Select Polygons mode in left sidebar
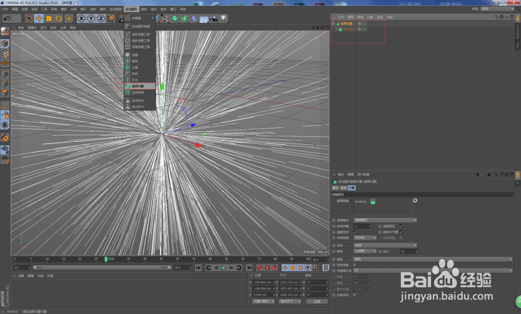This screenshot has height=314, width=521. pos(5,93)
